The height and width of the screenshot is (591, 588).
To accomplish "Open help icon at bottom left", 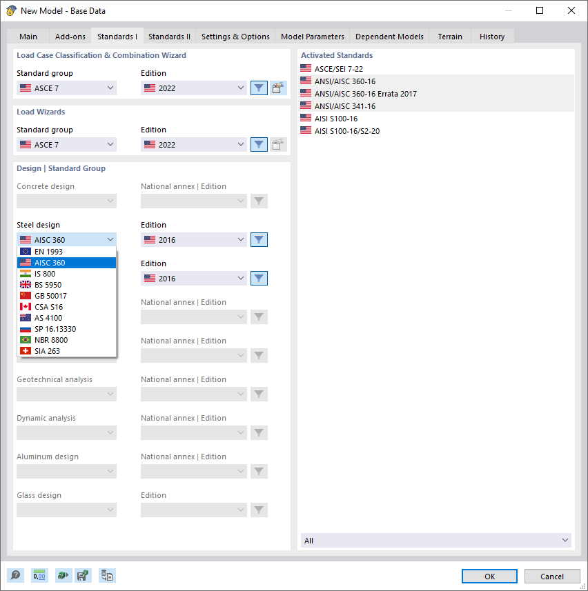I will pos(16,576).
